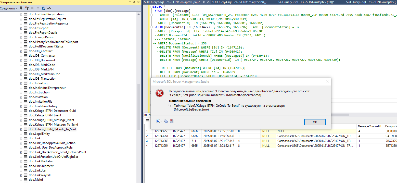
Task: Click the Object Explorer vertical scrollbar thumb
Action: pyautogui.click(x=139, y=107)
